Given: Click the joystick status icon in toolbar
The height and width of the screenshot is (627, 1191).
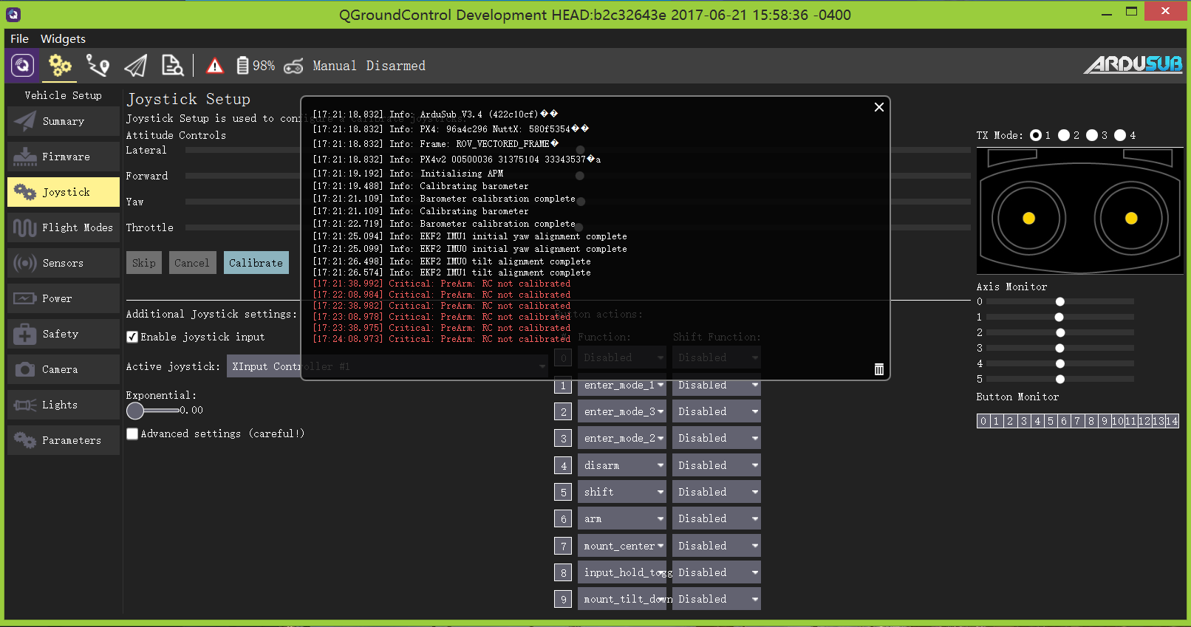Looking at the screenshot, I should click(x=293, y=66).
